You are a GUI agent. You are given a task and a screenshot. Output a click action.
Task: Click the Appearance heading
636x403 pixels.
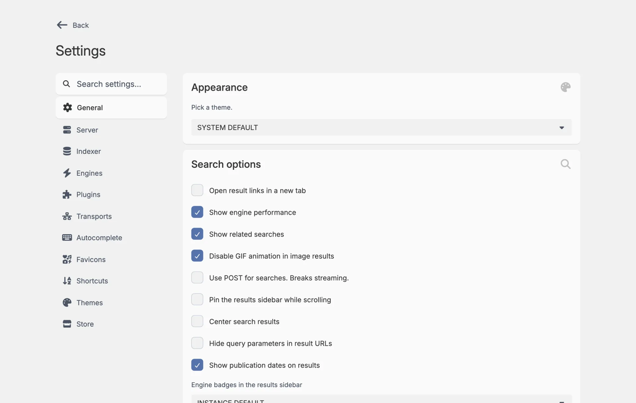pos(219,87)
